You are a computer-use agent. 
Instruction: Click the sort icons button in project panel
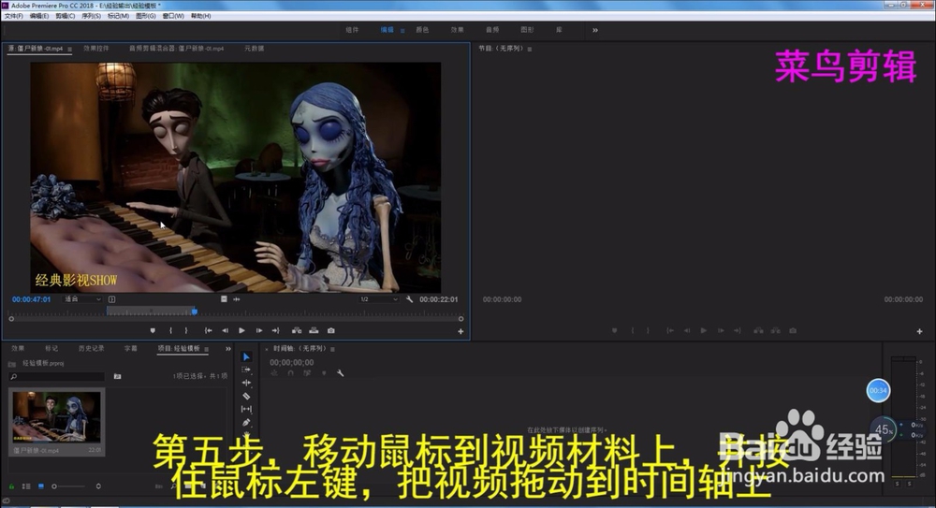pos(98,486)
